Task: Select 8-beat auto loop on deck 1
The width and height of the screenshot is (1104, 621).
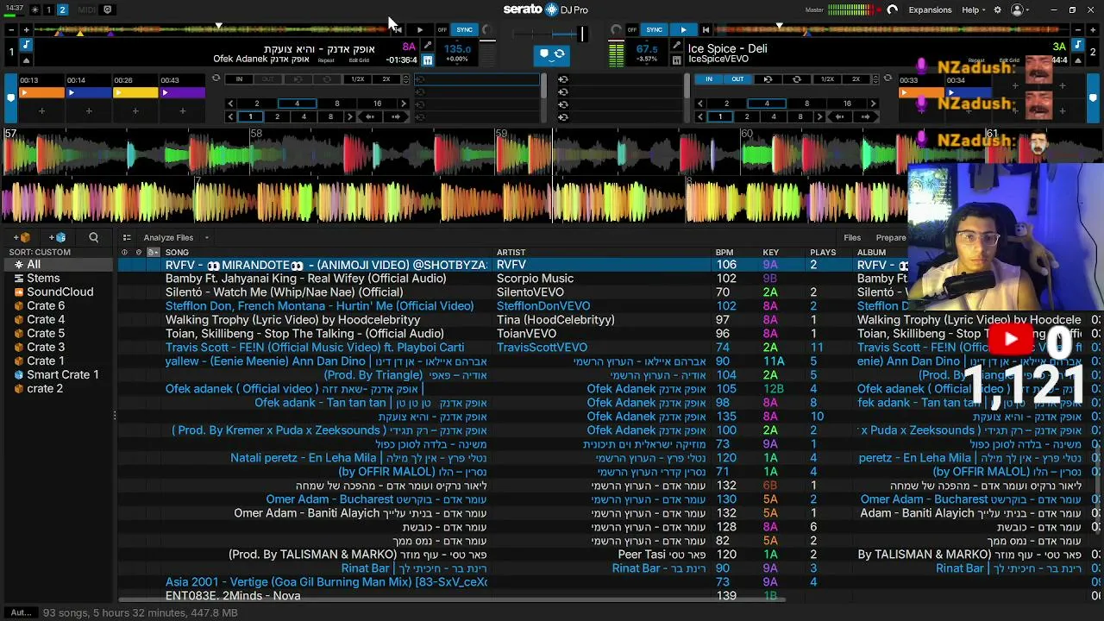Action: [x=336, y=103]
